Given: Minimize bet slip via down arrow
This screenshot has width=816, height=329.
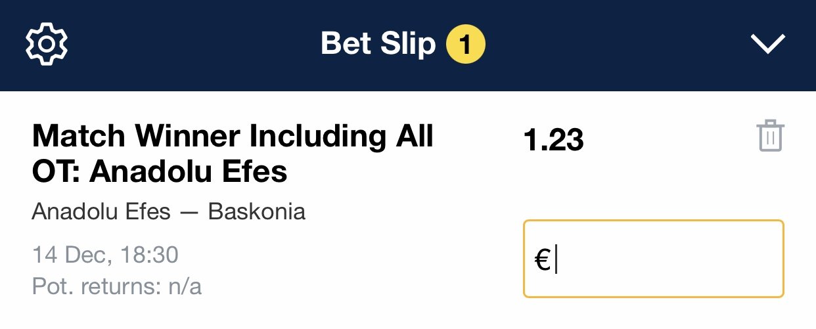Looking at the screenshot, I should [767, 44].
